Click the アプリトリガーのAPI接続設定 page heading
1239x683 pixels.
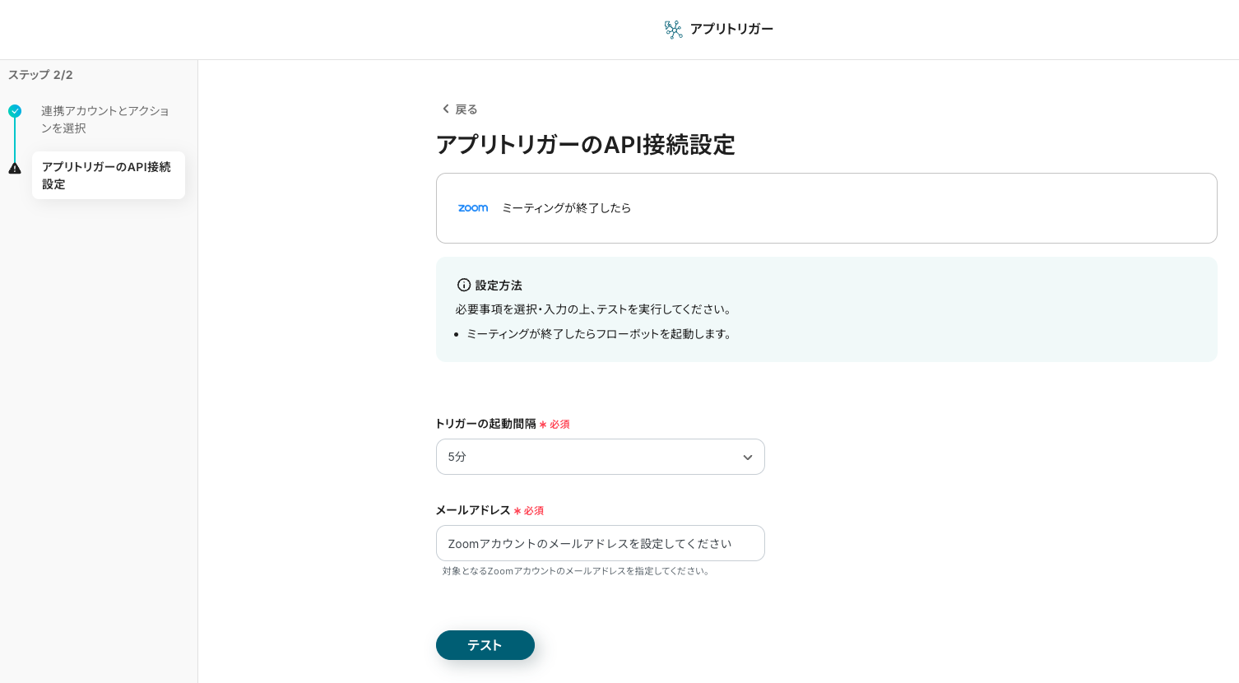click(x=585, y=145)
